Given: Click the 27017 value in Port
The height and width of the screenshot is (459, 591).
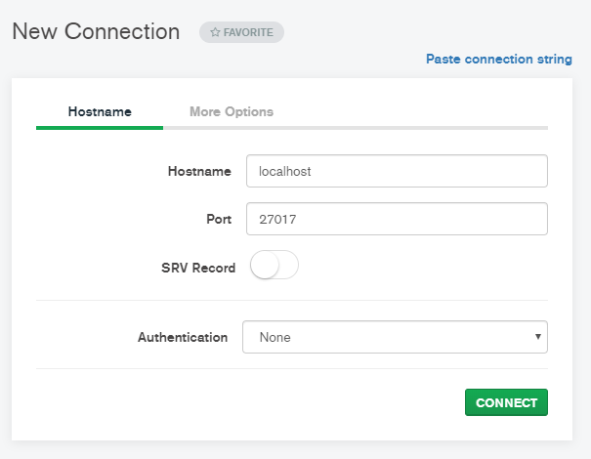Looking at the screenshot, I should coord(277,220).
